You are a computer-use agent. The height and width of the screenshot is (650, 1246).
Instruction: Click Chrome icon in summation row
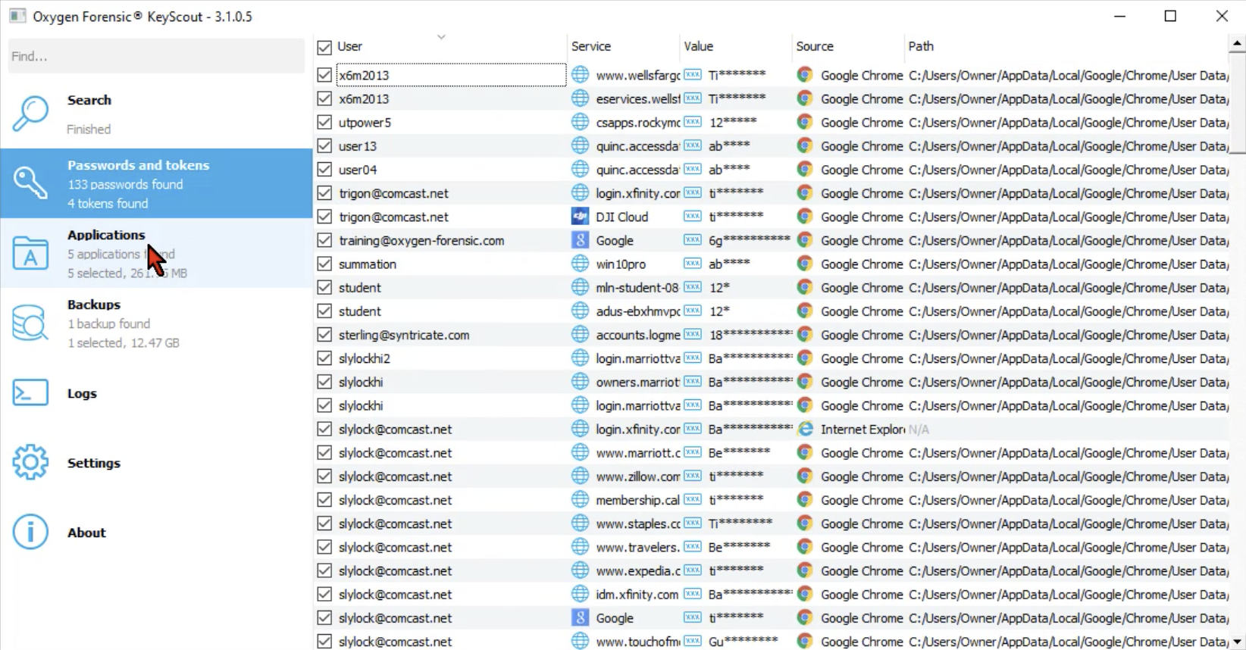(805, 264)
